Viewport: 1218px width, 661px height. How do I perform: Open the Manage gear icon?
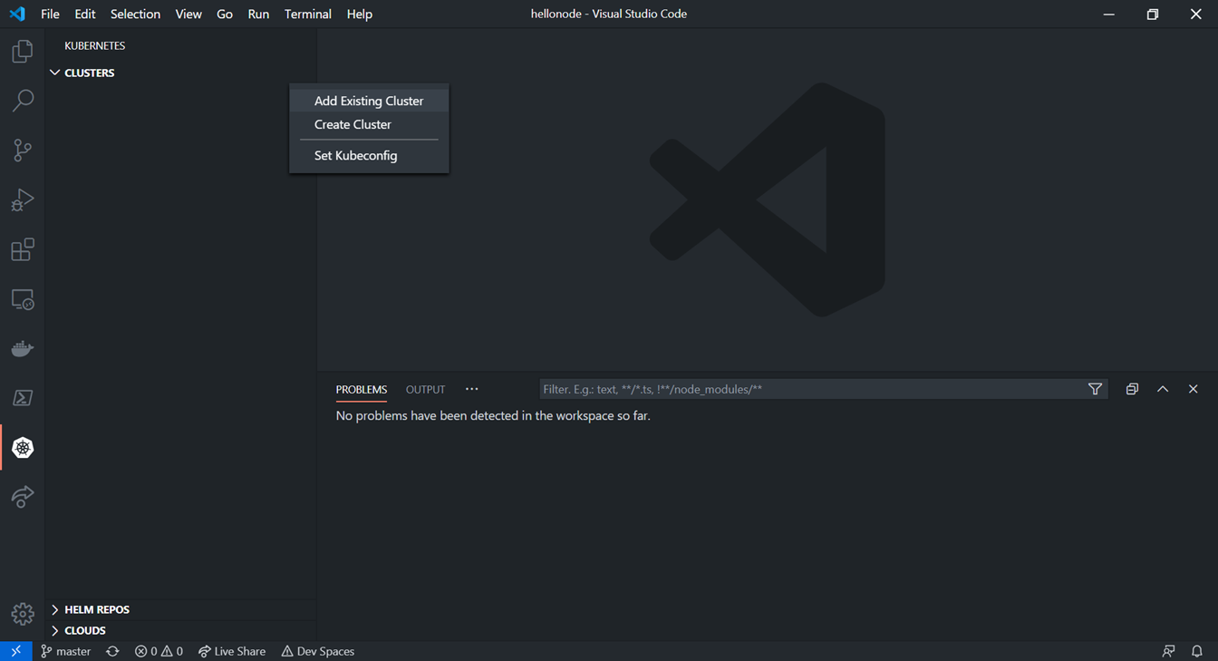pyautogui.click(x=23, y=614)
